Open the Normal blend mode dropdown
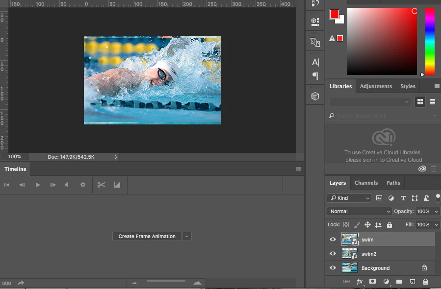Image resolution: width=441 pixels, height=289 pixels. 359,211
